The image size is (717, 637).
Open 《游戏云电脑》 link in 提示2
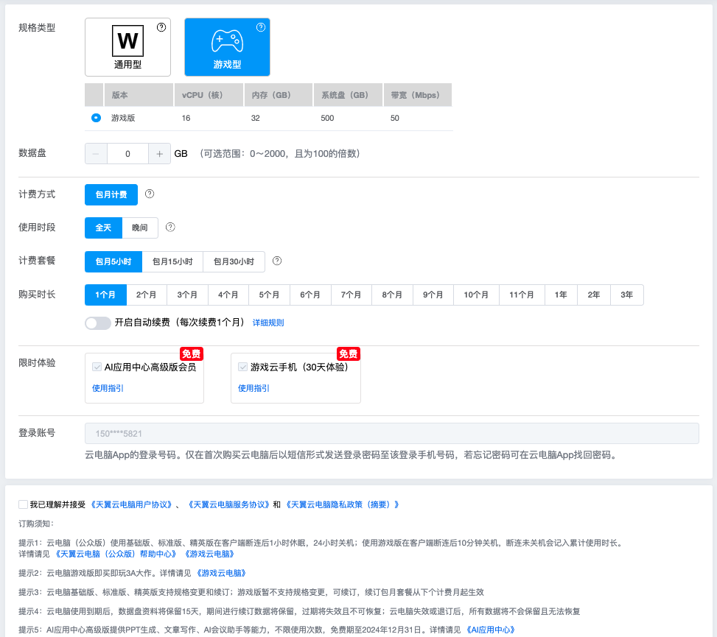click(x=222, y=573)
